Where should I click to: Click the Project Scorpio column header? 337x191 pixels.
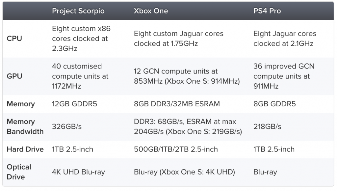pyautogui.click(x=78, y=11)
